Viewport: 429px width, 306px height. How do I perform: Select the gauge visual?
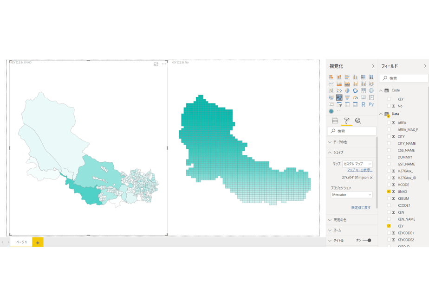(355, 97)
